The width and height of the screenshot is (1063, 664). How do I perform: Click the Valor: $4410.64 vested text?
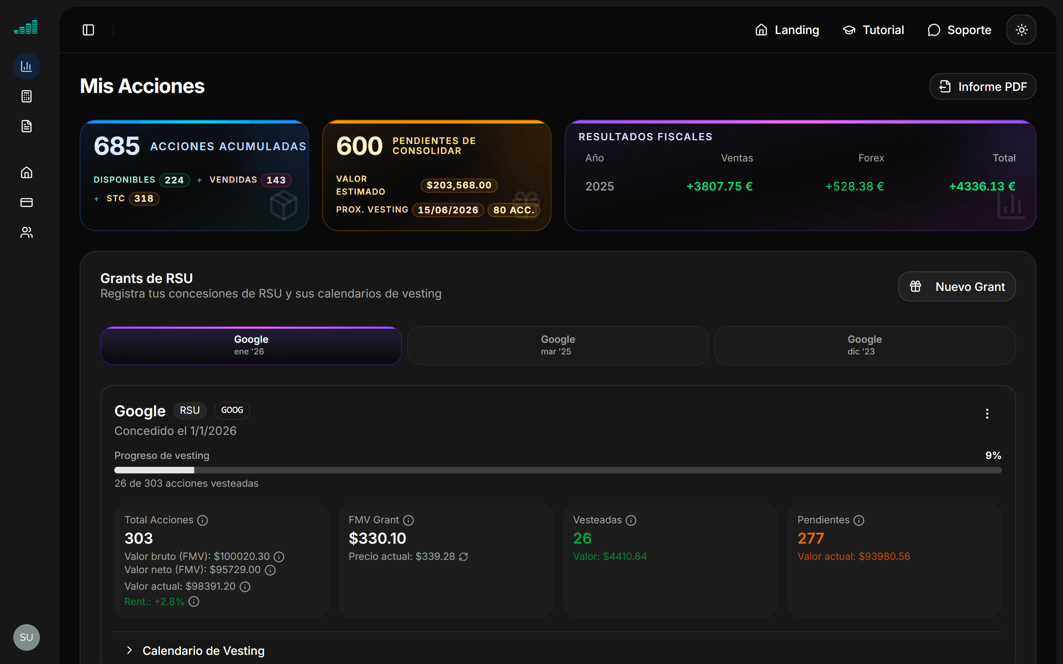point(610,557)
